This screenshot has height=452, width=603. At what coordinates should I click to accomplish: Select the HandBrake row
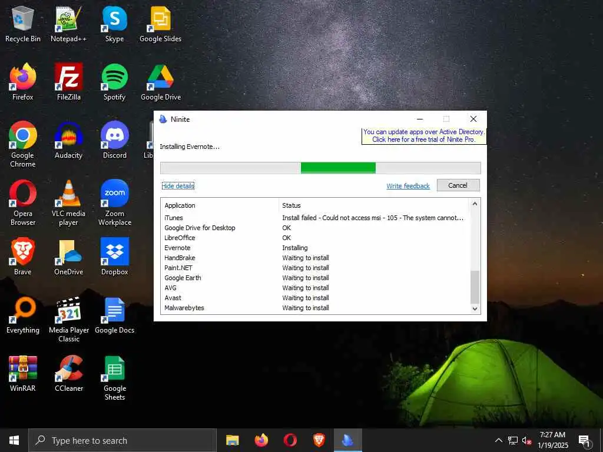point(316,258)
